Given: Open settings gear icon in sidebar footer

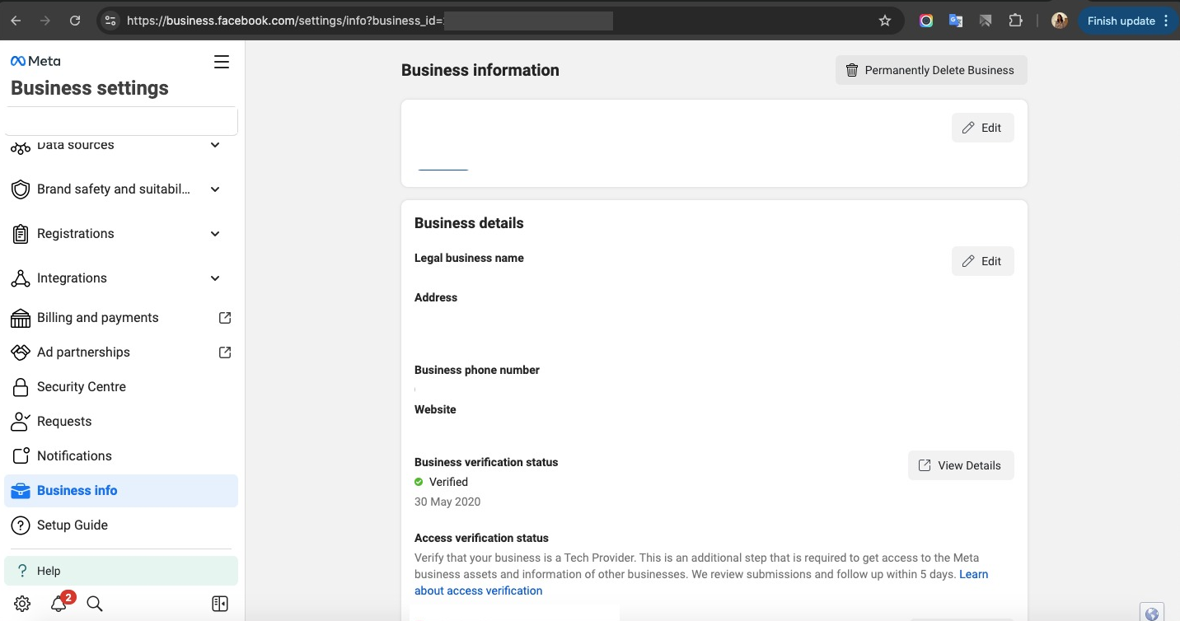Looking at the screenshot, I should [22, 604].
